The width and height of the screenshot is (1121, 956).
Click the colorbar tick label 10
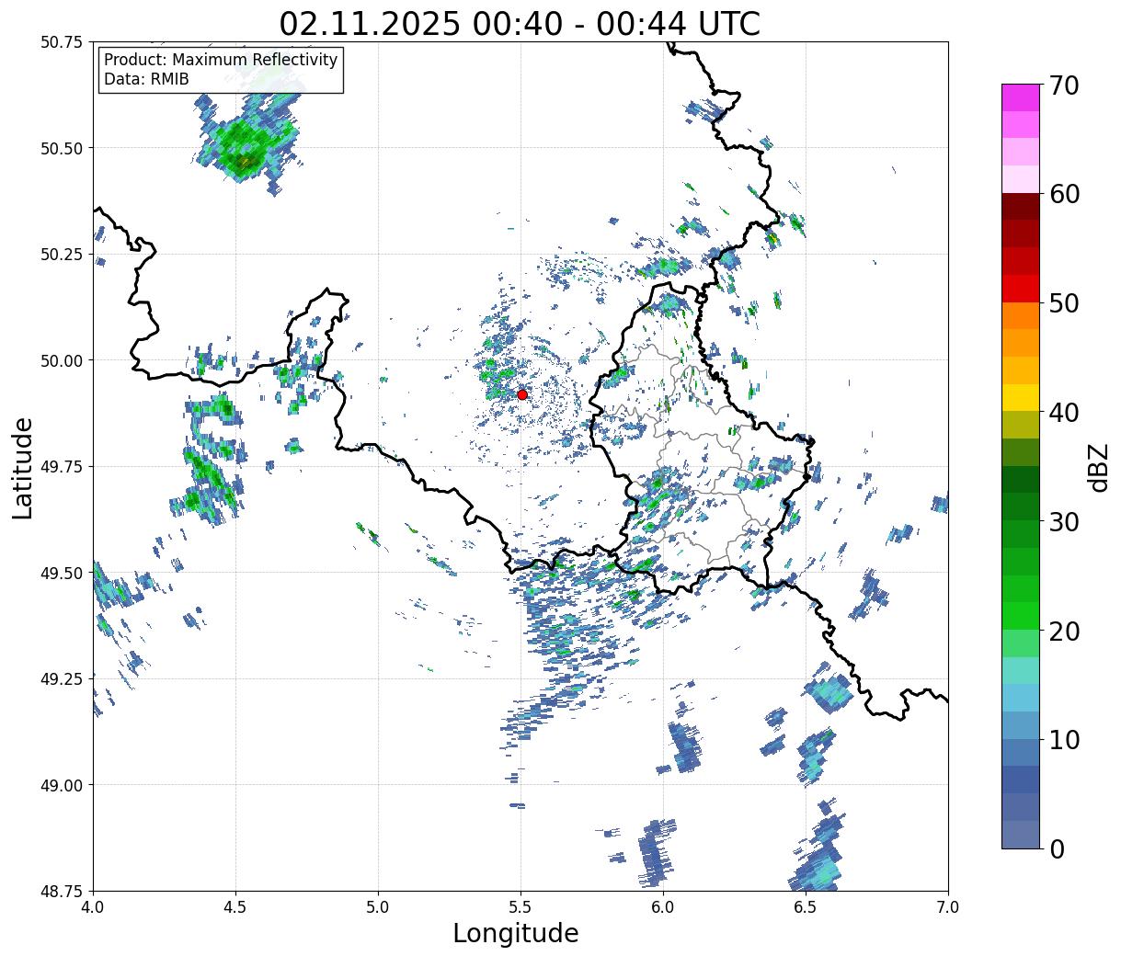(x=1063, y=739)
